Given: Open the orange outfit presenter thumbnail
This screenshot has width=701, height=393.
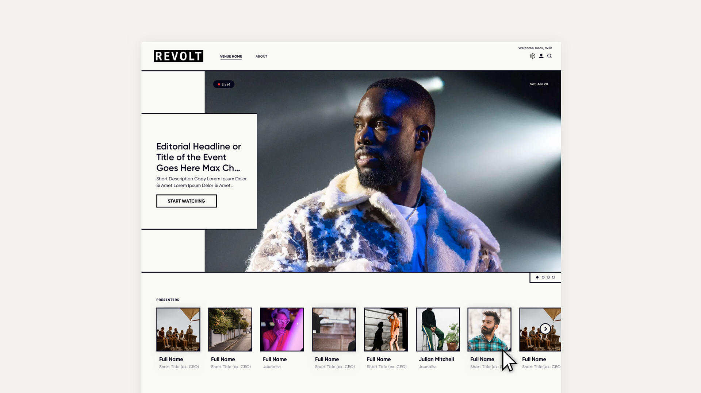Looking at the screenshot, I should click(386, 330).
